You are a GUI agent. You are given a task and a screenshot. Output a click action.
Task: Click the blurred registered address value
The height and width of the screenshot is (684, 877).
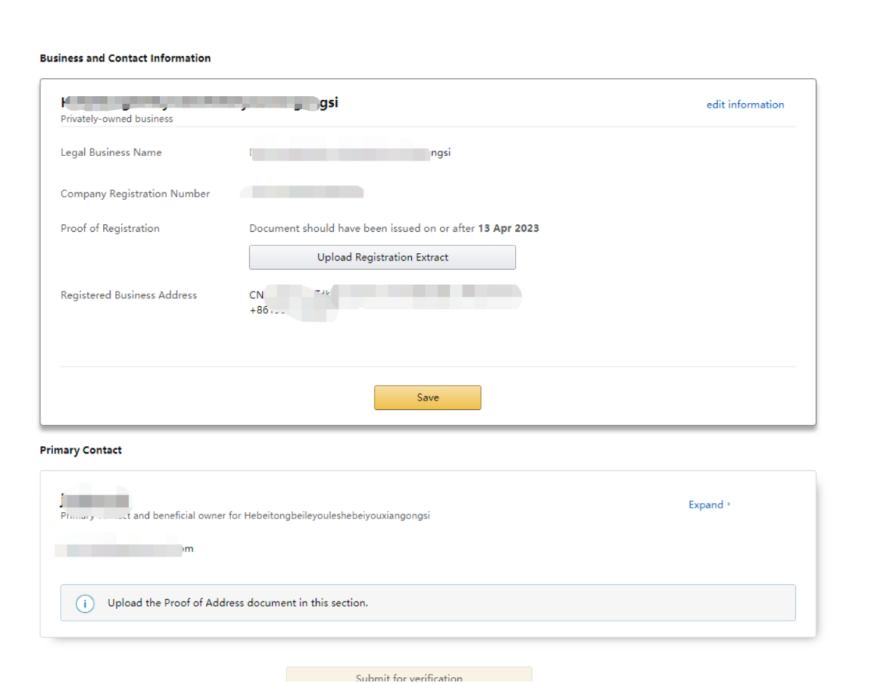pyautogui.click(x=385, y=296)
